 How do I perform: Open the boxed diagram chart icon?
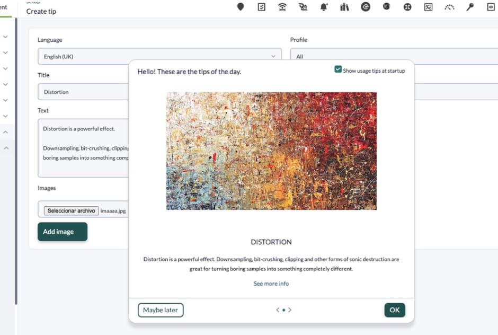[428, 7]
